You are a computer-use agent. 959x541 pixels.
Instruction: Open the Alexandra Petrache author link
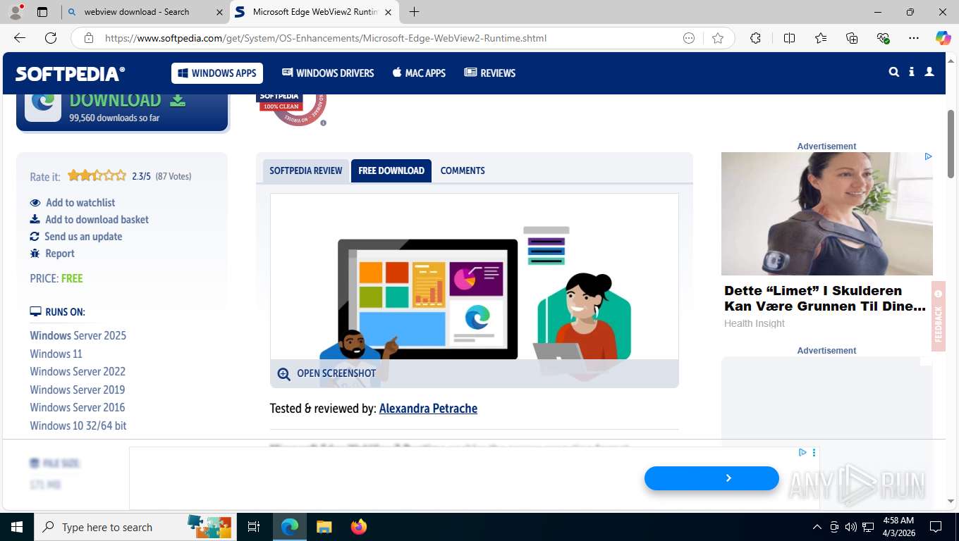tap(428, 409)
